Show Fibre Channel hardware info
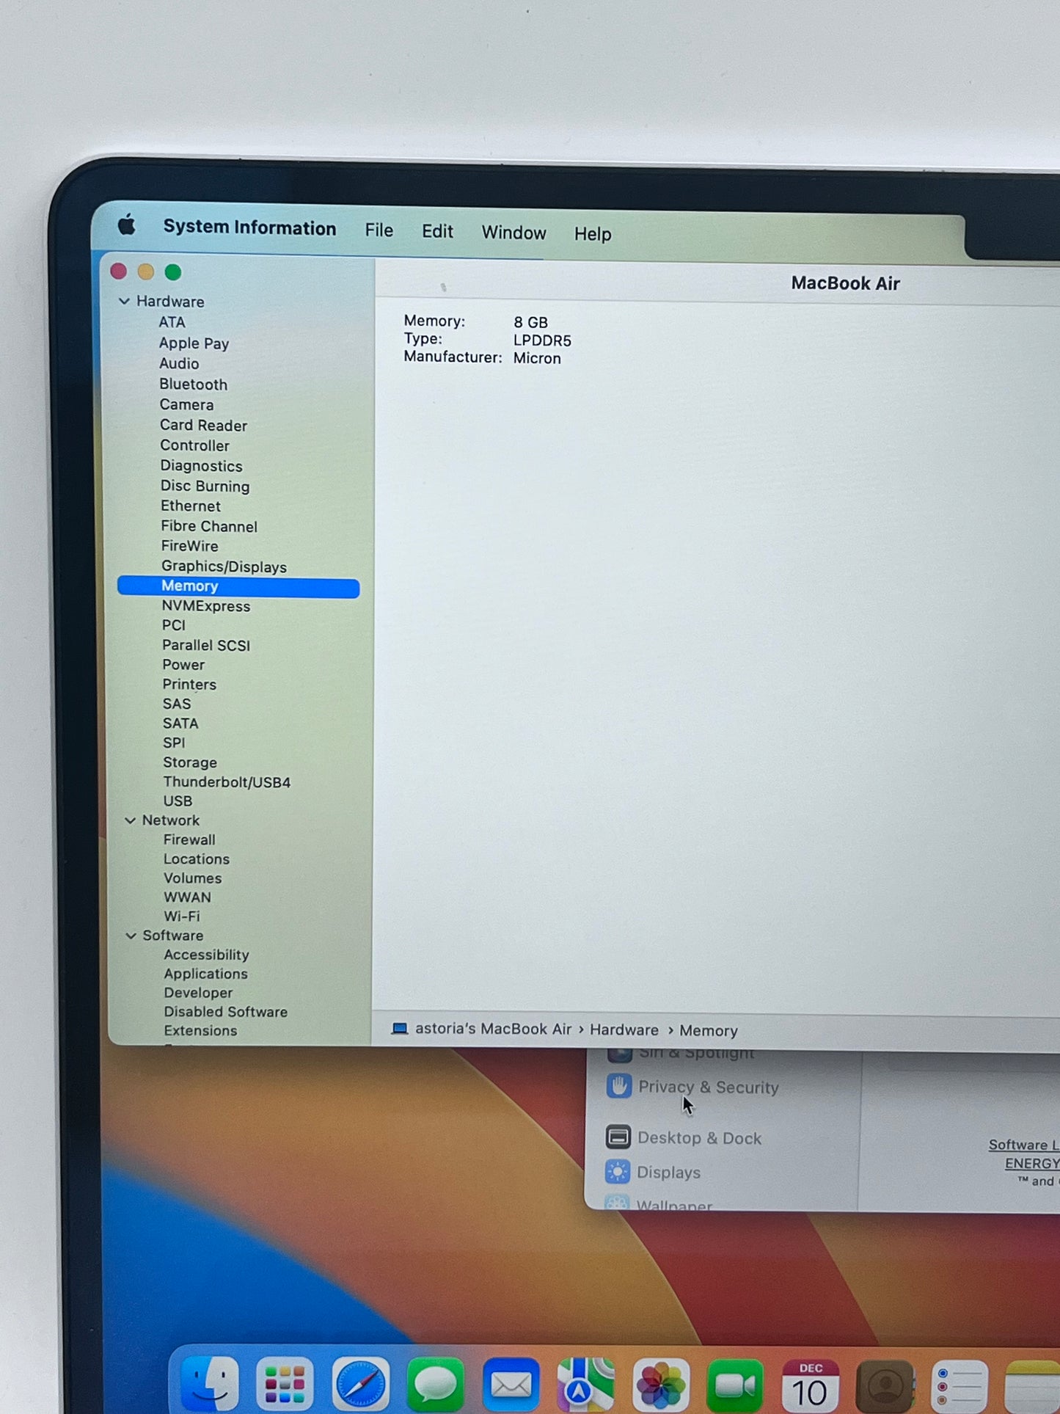The image size is (1060, 1414). (x=209, y=526)
